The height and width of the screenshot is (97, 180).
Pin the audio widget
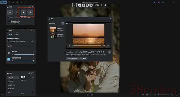(x=31, y=31)
